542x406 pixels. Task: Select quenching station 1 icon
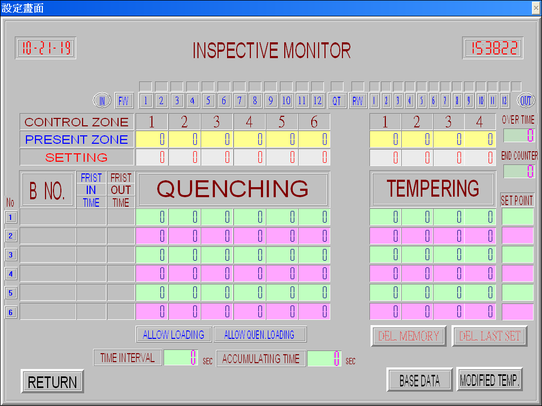tap(146, 100)
